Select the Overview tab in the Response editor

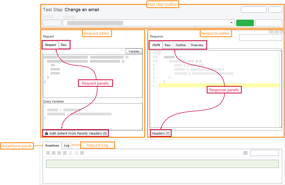point(197,45)
